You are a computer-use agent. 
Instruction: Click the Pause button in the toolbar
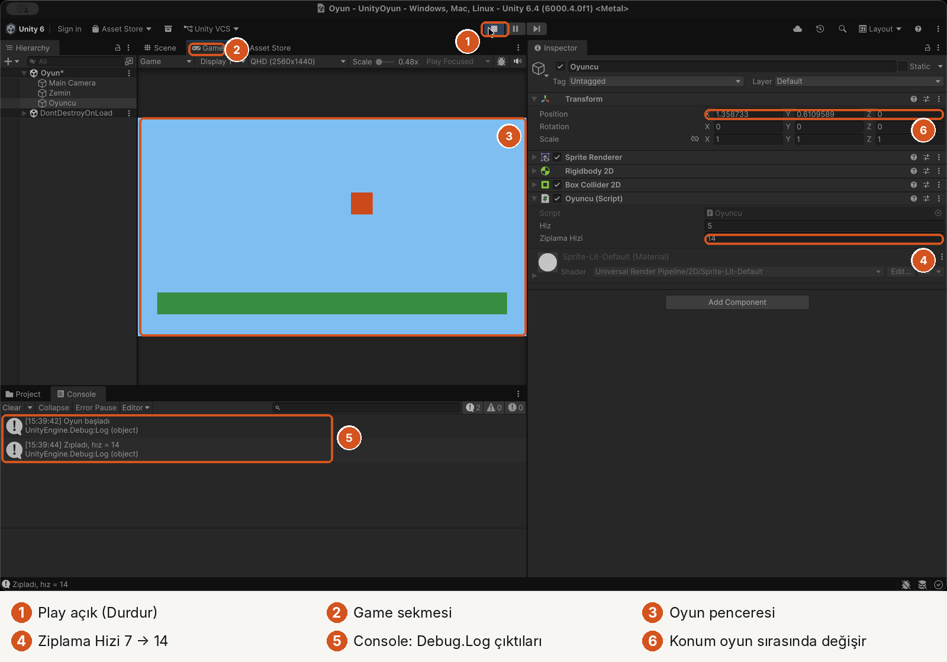tap(516, 28)
